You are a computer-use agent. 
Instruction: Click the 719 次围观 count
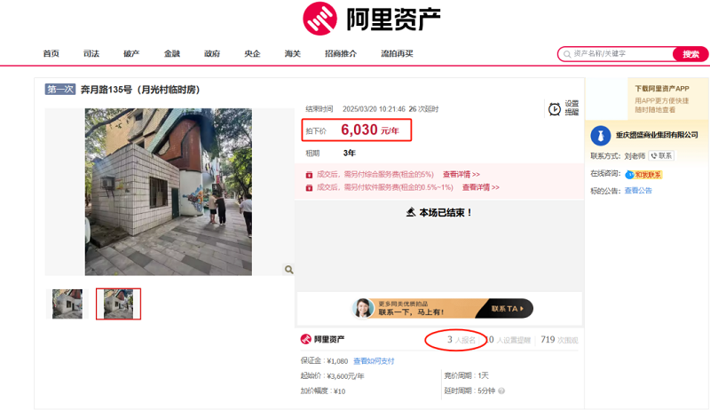coord(559,340)
